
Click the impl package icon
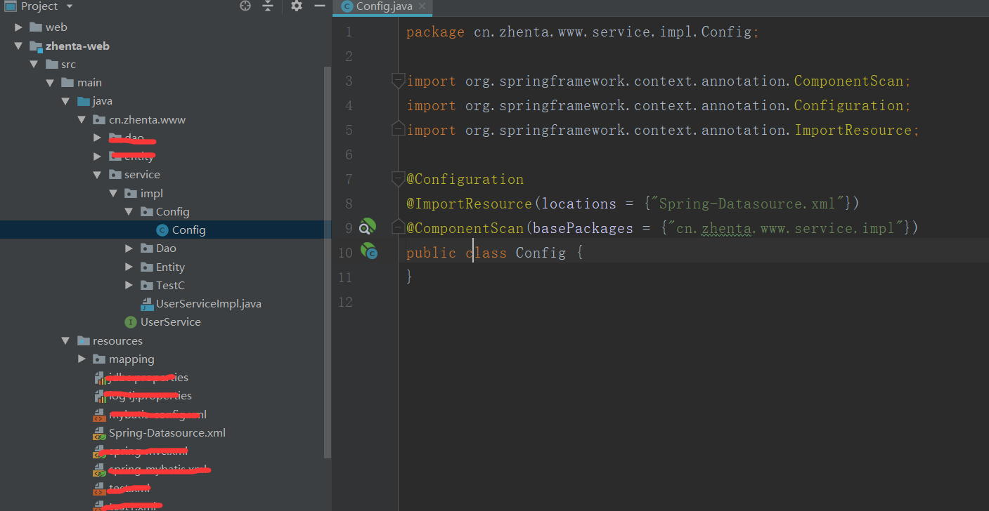[x=131, y=193]
